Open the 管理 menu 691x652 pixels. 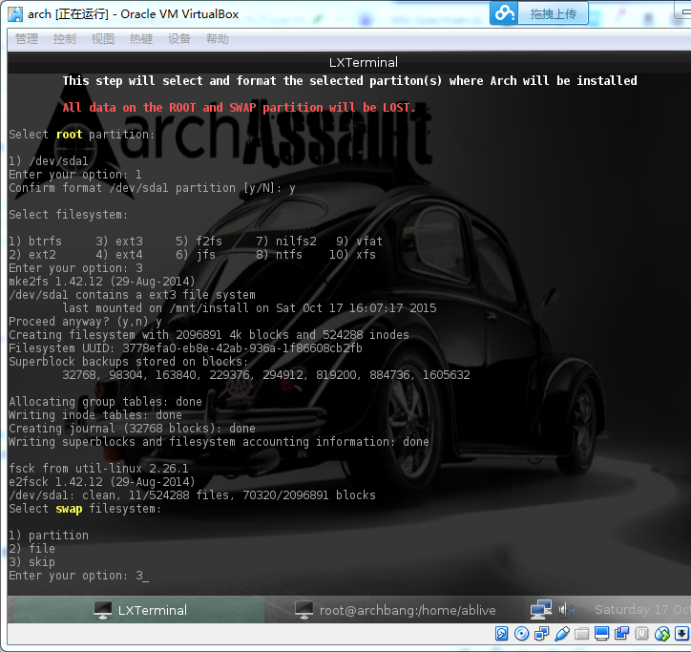27,39
